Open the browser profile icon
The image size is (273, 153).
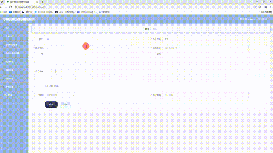pos(266,7)
